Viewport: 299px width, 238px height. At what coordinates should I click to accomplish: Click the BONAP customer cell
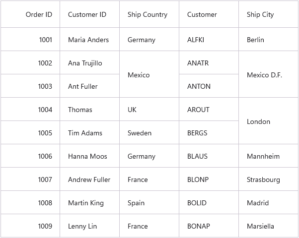pyautogui.click(x=209, y=226)
